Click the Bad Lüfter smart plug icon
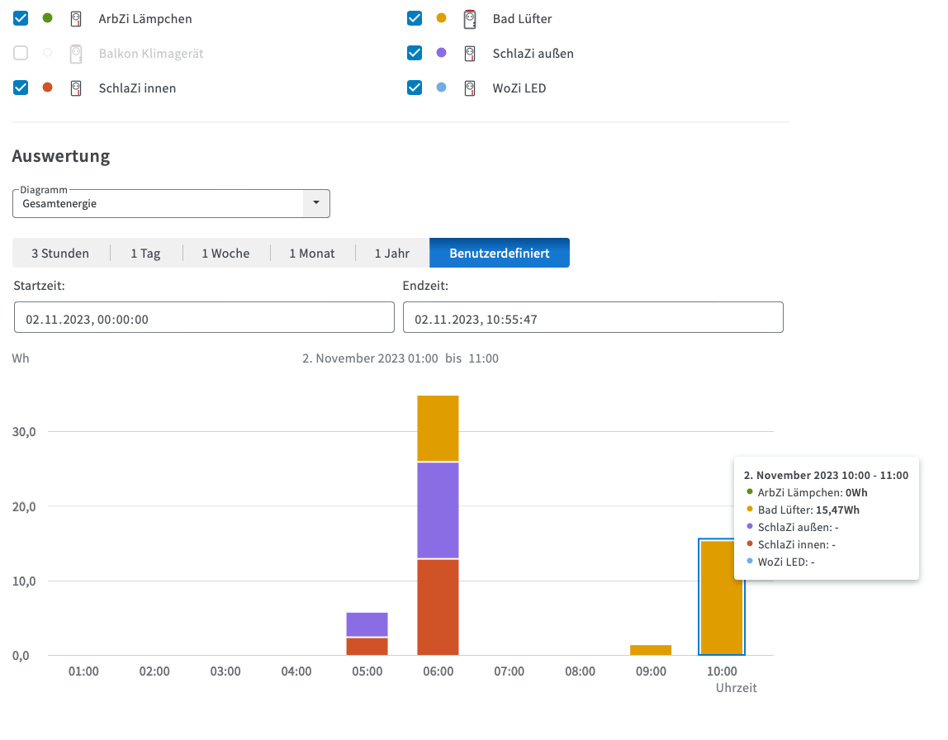 pos(469,18)
